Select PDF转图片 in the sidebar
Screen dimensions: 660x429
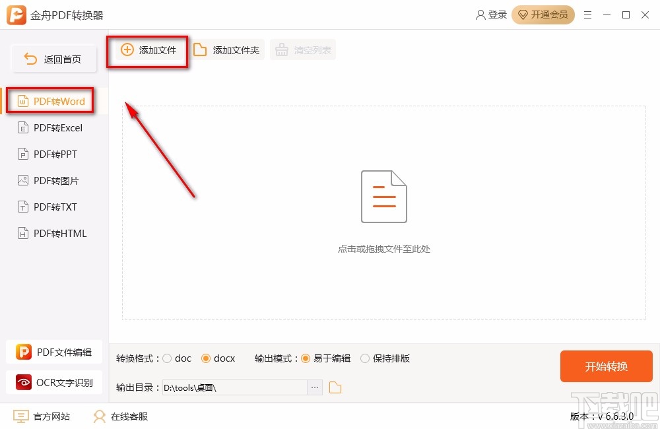pyautogui.click(x=55, y=180)
